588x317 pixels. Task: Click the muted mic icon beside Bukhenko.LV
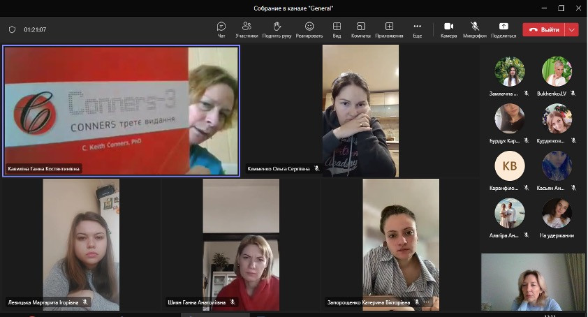(573, 94)
